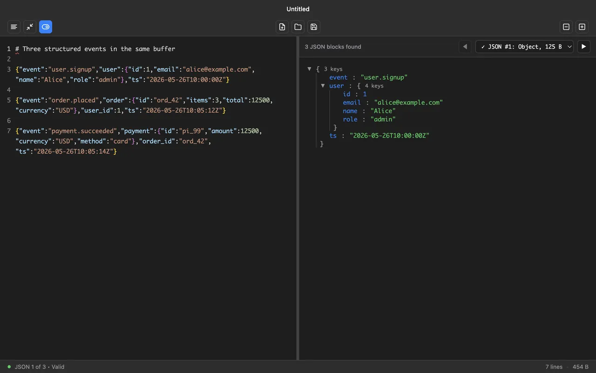Click the "4 keys" count next to user

(x=374, y=86)
